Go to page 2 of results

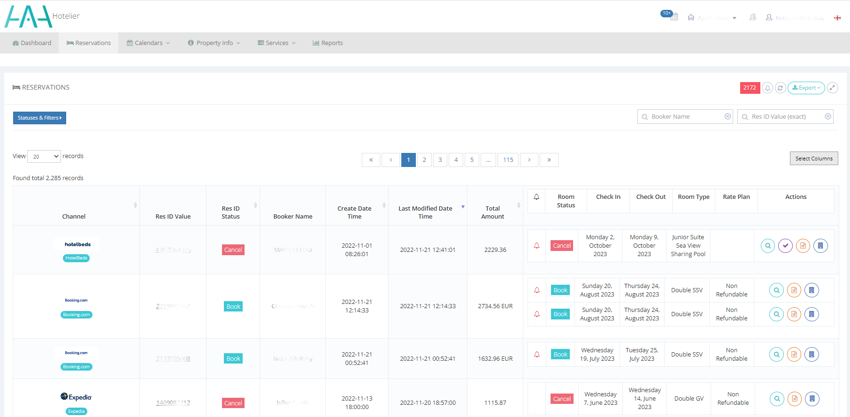click(x=424, y=160)
